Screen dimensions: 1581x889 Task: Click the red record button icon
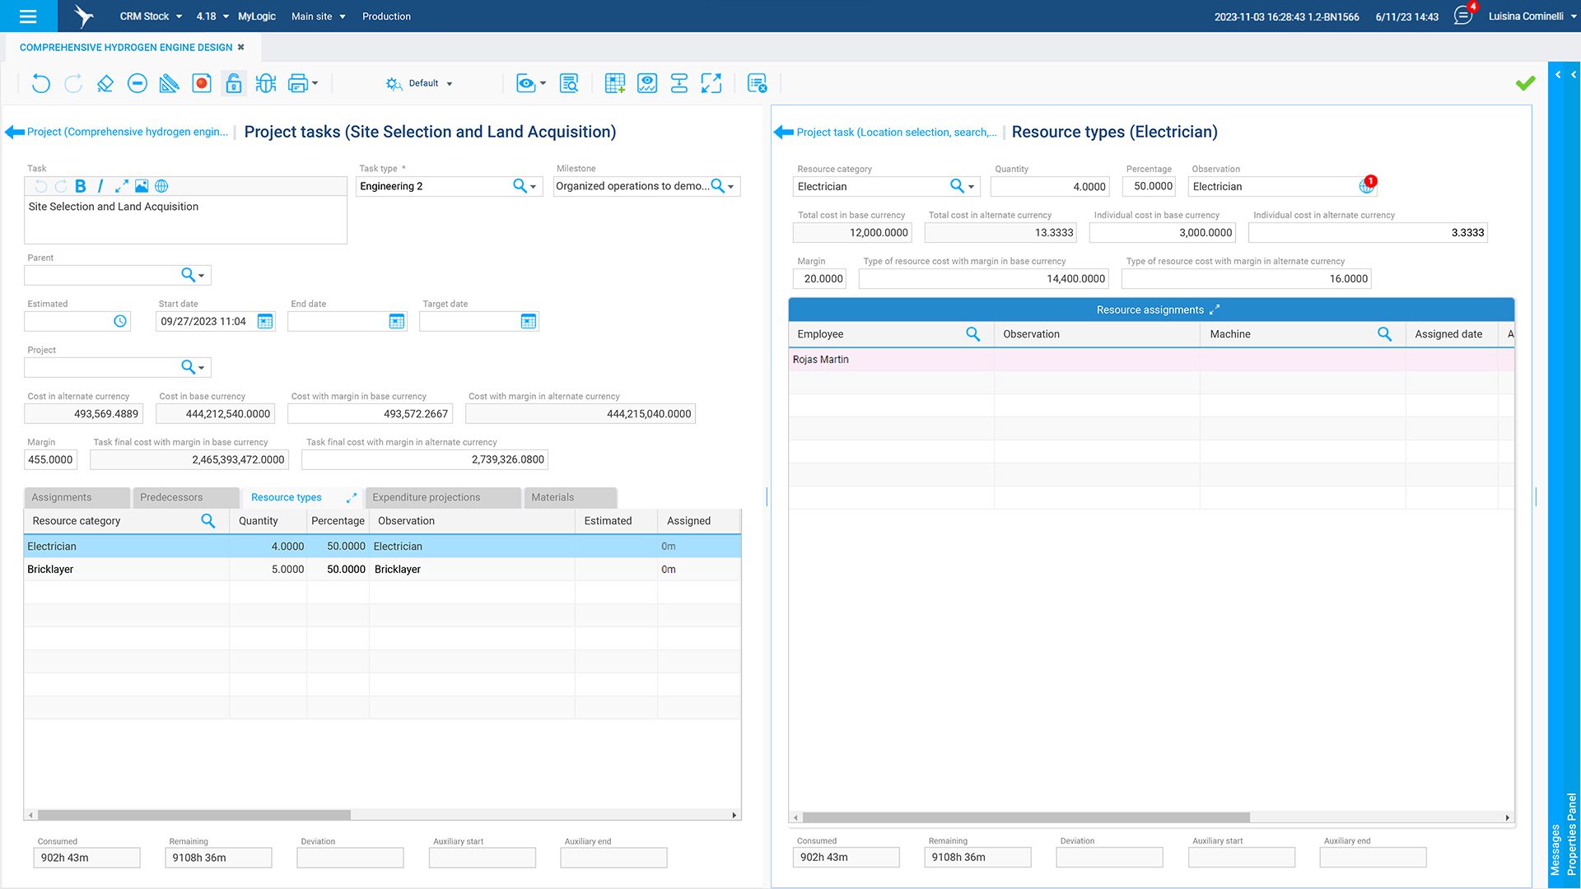pyautogui.click(x=202, y=83)
